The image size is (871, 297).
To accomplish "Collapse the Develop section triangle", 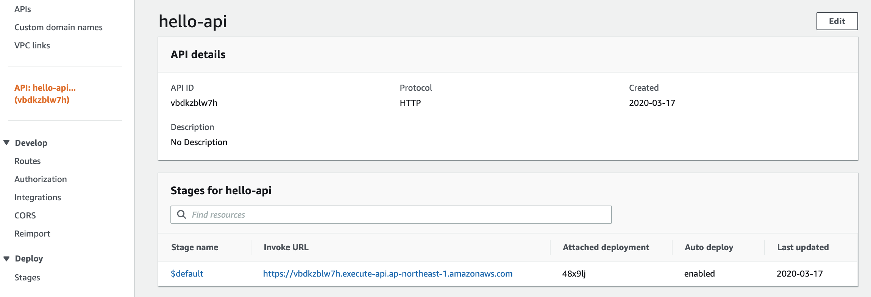I will pos(6,142).
